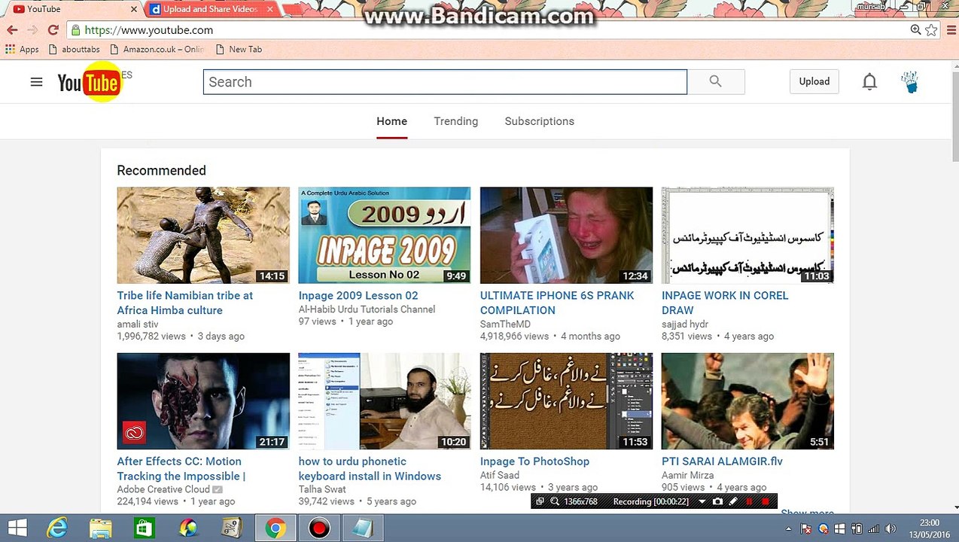The height and width of the screenshot is (542, 959).
Task: Pause the Bandicam recording
Action: 749,501
